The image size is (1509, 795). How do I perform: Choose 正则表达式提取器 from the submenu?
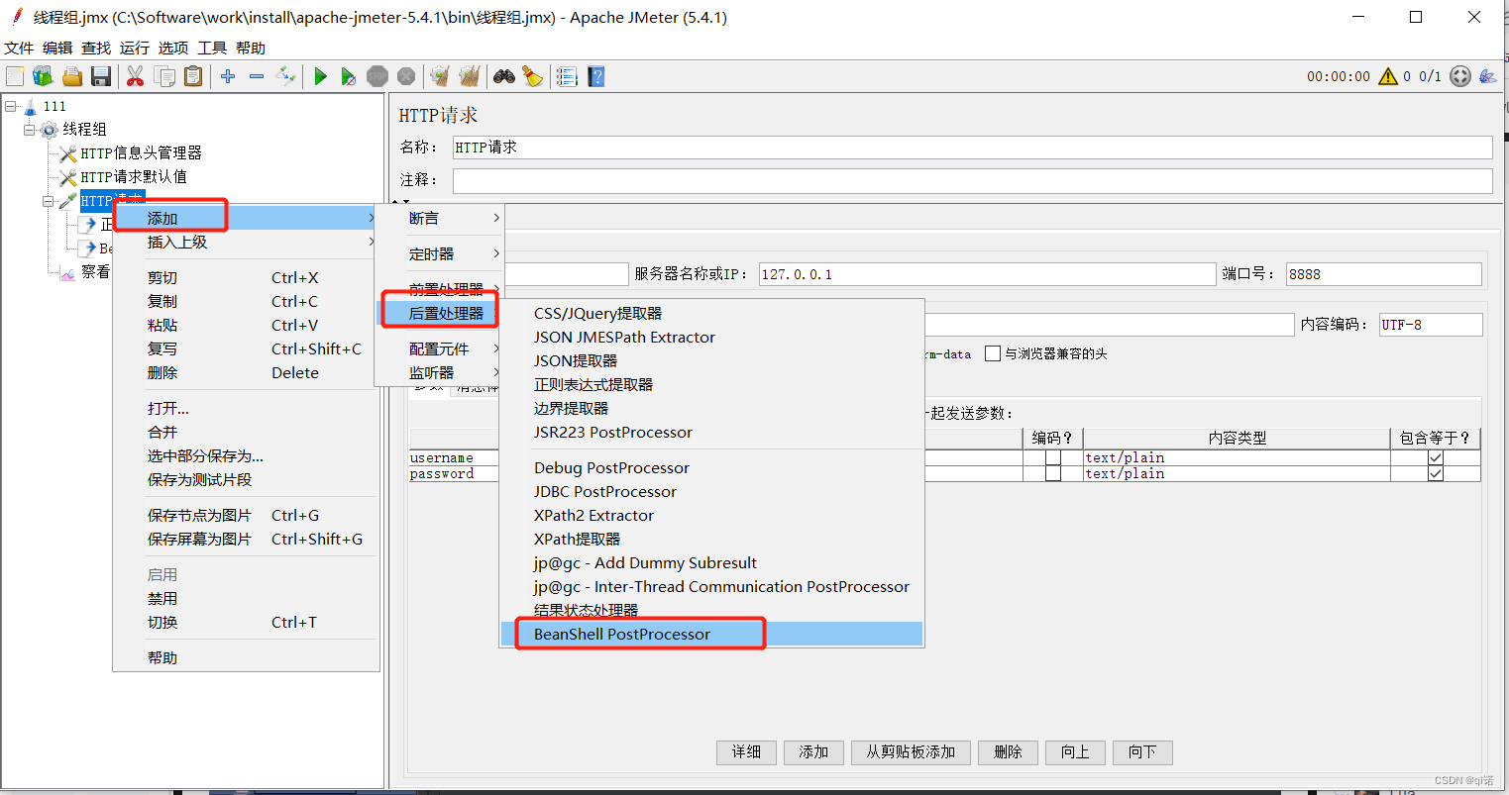[712, 384]
